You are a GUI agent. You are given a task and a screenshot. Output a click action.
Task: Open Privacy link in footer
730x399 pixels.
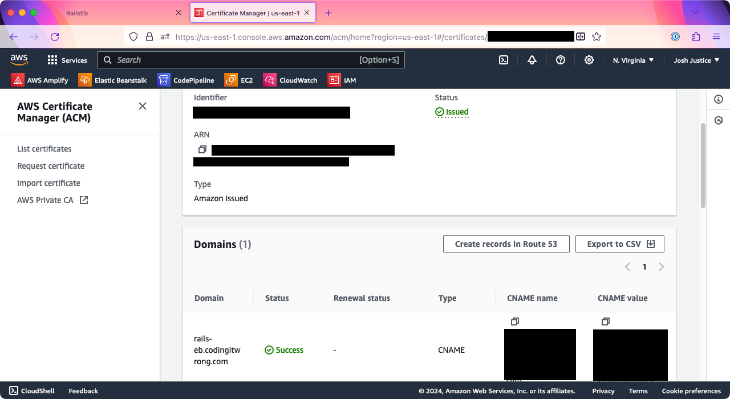(x=603, y=391)
